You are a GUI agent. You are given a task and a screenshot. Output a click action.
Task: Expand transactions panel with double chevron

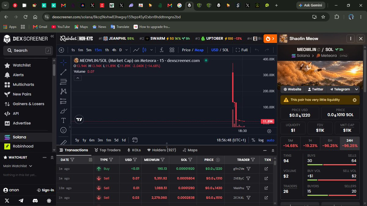pyautogui.click(x=273, y=150)
